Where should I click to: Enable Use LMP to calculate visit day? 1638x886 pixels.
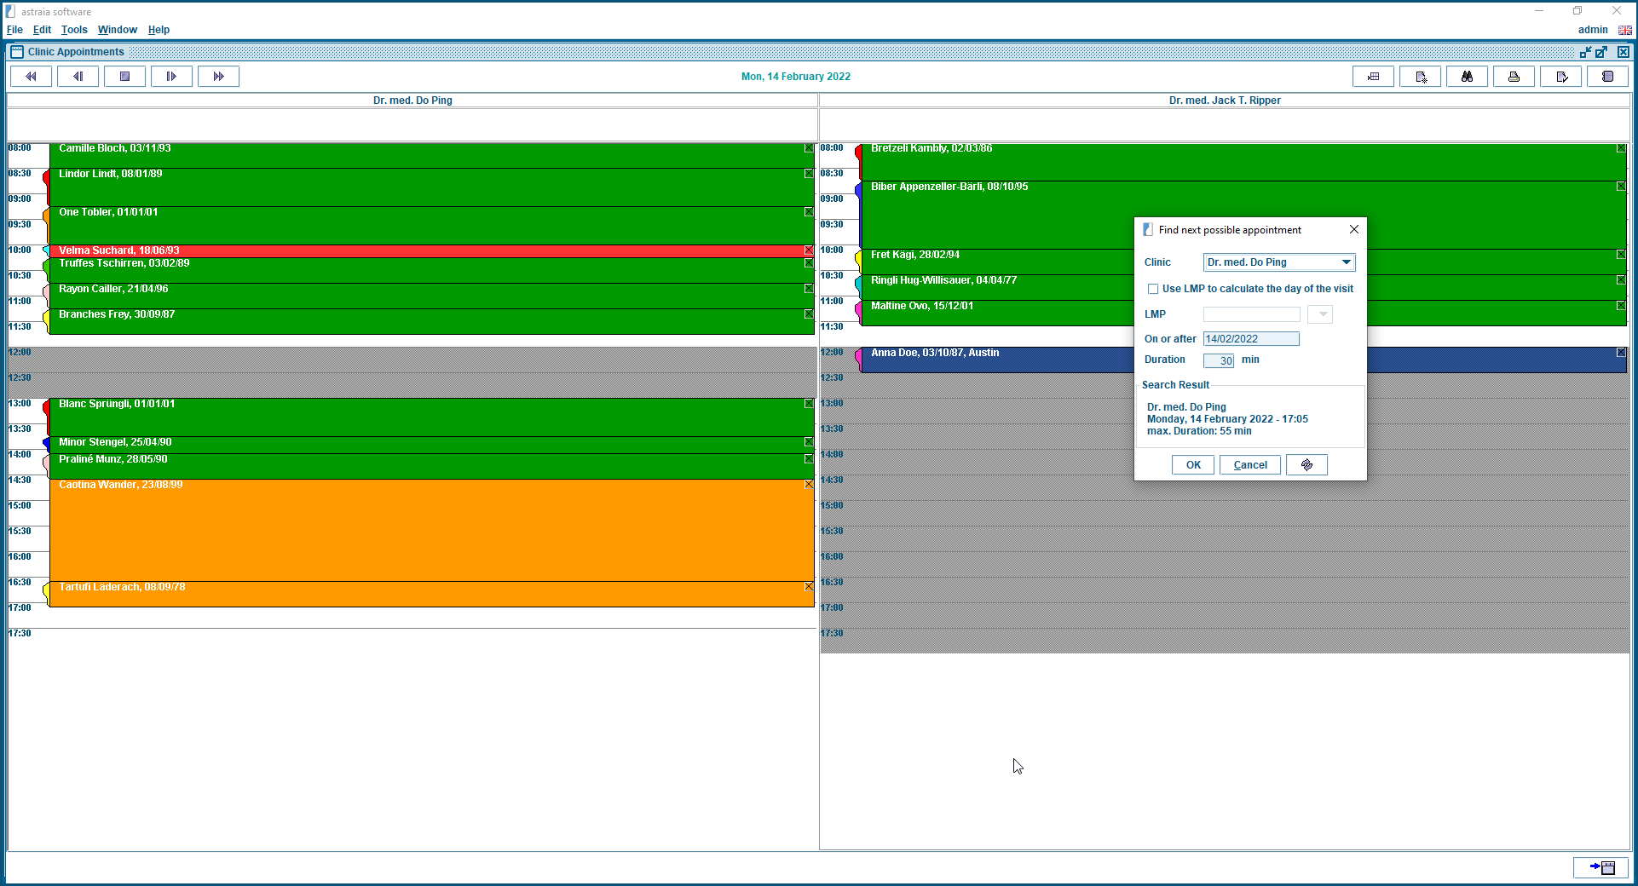1153,289
